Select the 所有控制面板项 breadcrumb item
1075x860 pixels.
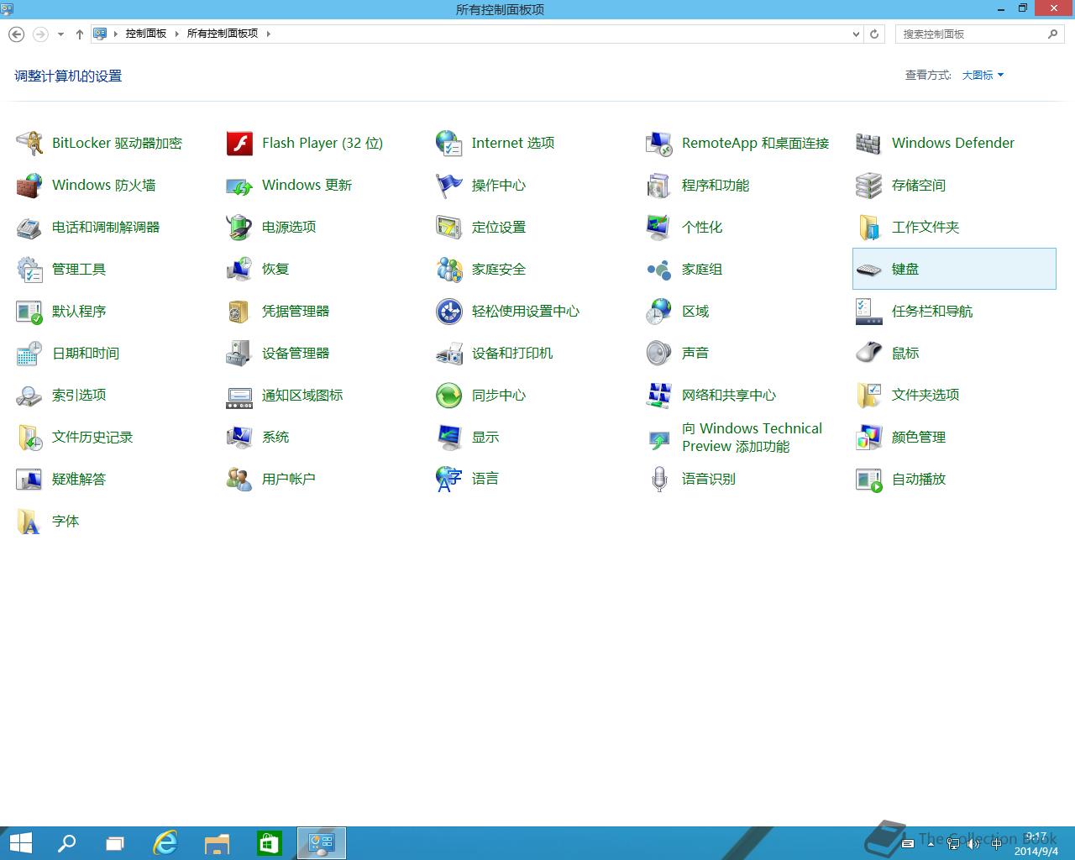(223, 34)
